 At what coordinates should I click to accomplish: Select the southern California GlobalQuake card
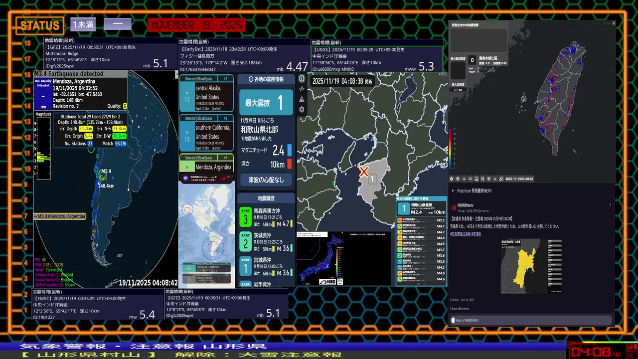[x=206, y=133]
